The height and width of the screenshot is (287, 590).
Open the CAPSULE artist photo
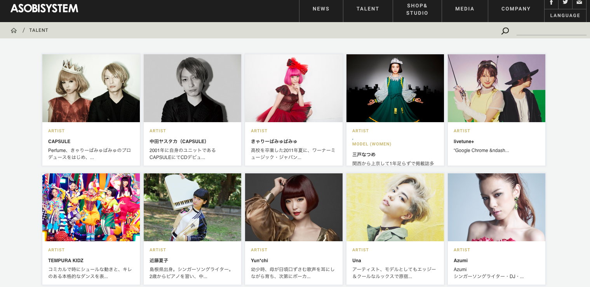click(91, 88)
